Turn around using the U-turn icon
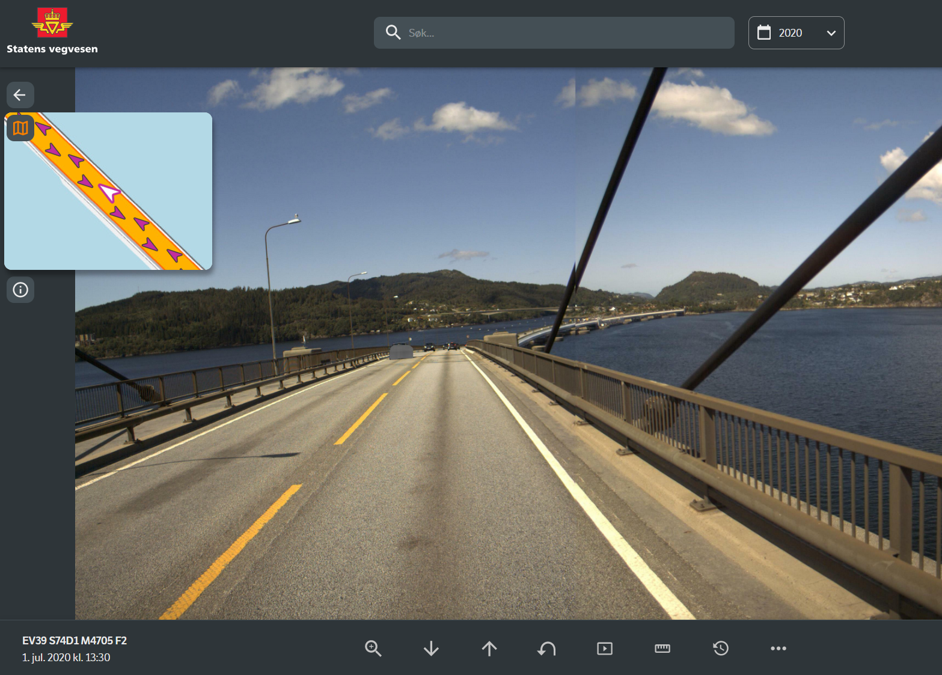The width and height of the screenshot is (942, 675). [x=546, y=648]
